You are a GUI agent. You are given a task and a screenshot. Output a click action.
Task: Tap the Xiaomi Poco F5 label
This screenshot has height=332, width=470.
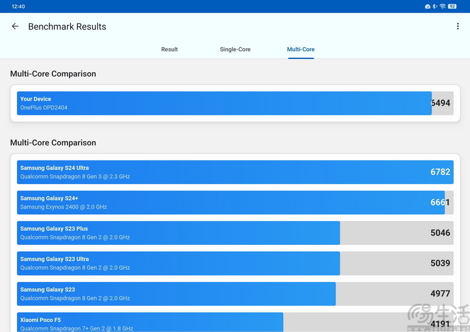pos(41,319)
